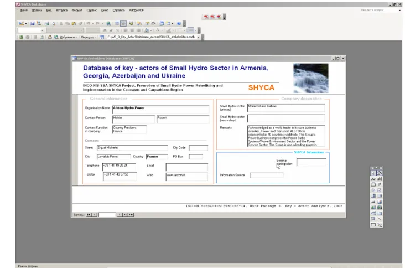Click the Line color pencil icon
The width and height of the screenshot is (405, 268).
(x=168, y=30)
